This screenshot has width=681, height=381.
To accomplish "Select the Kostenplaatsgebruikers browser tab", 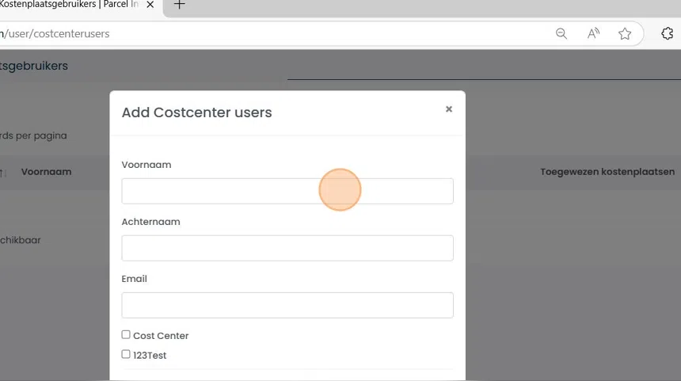I will [x=71, y=5].
